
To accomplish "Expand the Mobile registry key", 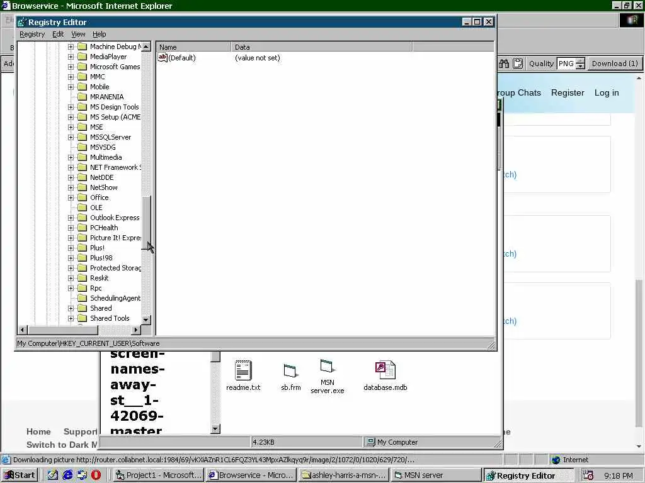I will 71,87.
